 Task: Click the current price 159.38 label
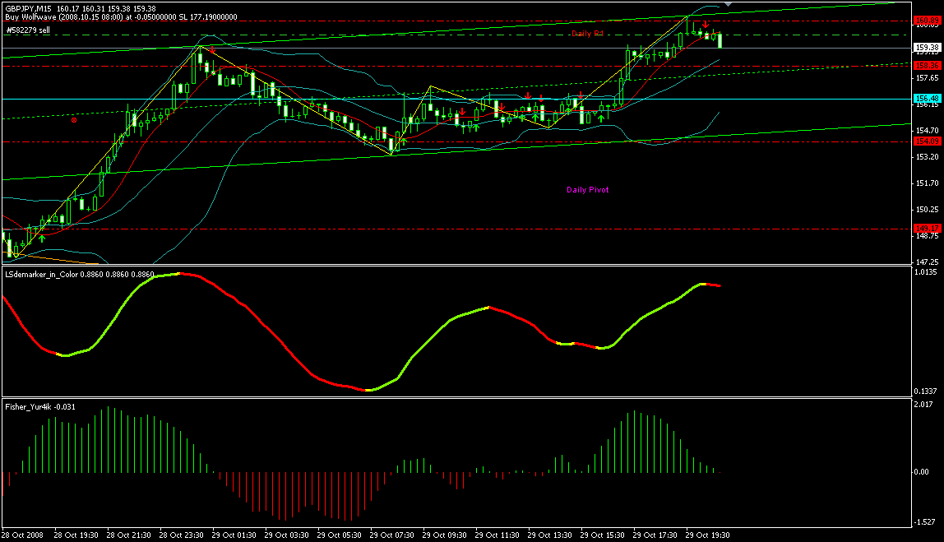click(926, 48)
